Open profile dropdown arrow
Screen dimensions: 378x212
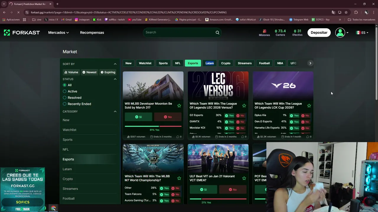click(x=347, y=33)
